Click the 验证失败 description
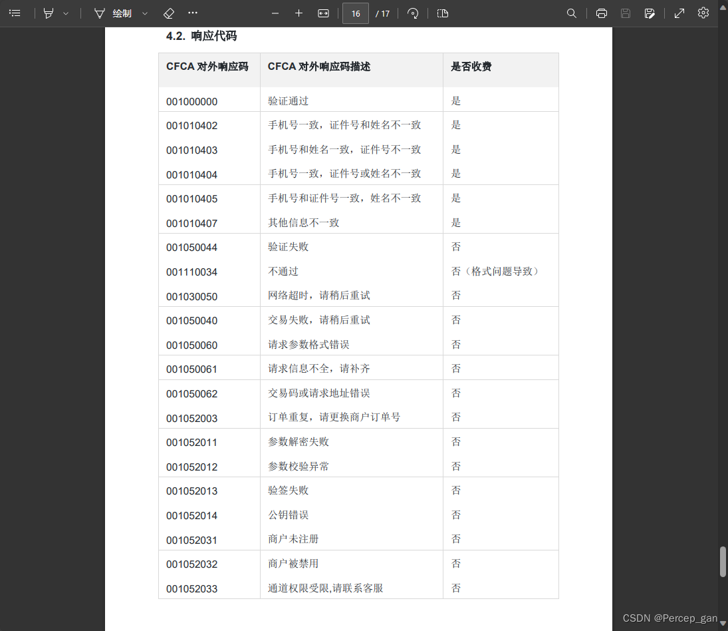This screenshot has height=631, width=728. click(x=289, y=247)
